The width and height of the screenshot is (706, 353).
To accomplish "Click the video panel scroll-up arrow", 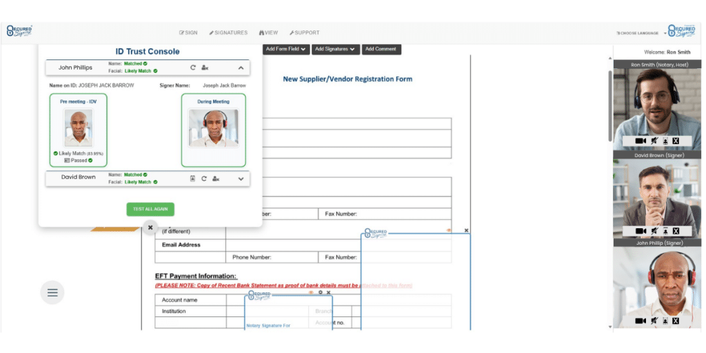I will click(611, 58).
